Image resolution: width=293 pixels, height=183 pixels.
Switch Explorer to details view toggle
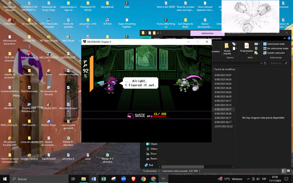point(283,171)
